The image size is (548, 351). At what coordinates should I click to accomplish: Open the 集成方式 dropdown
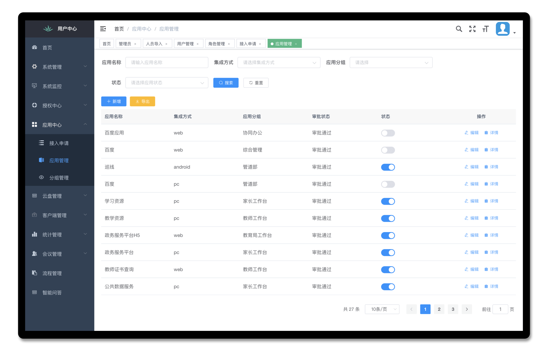(279, 63)
